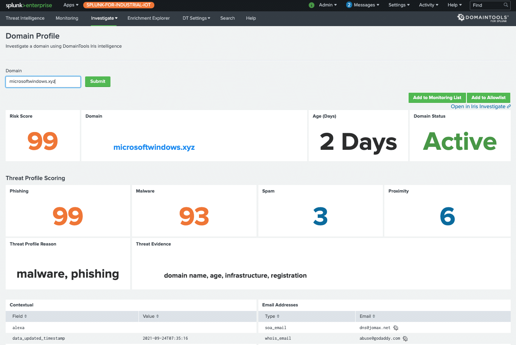Click the Risk Score value 99
Image resolution: width=516 pixels, height=345 pixels.
[43, 141]
